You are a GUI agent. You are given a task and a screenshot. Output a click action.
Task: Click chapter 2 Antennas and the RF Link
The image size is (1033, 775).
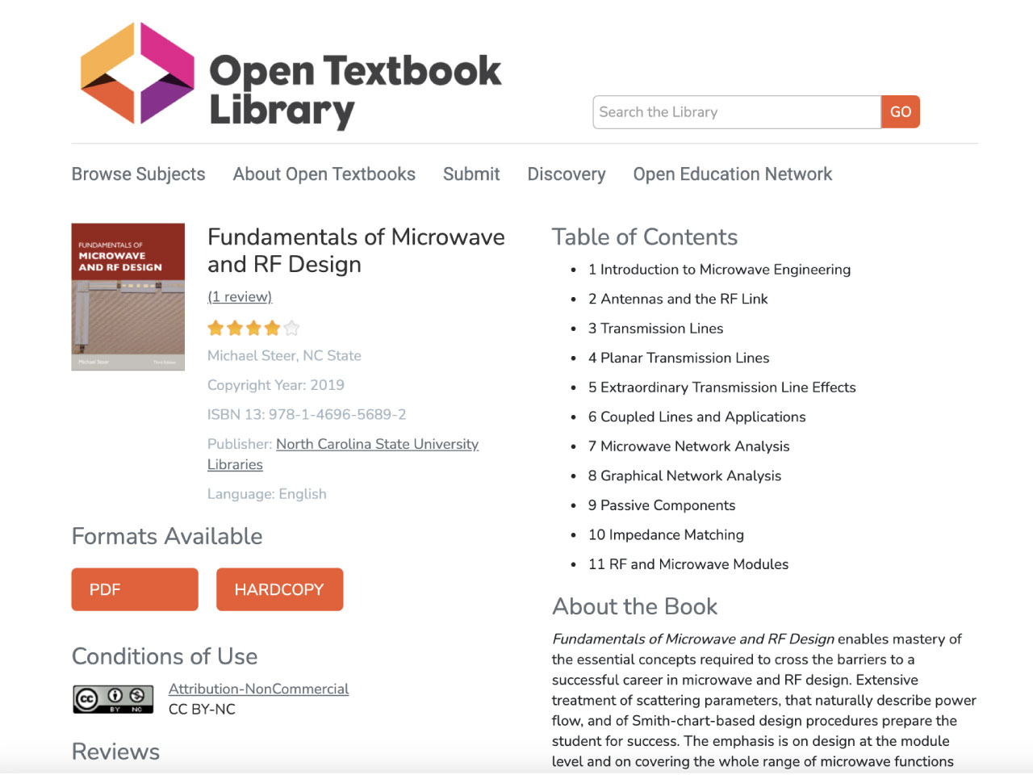click(x=678, y=299)
